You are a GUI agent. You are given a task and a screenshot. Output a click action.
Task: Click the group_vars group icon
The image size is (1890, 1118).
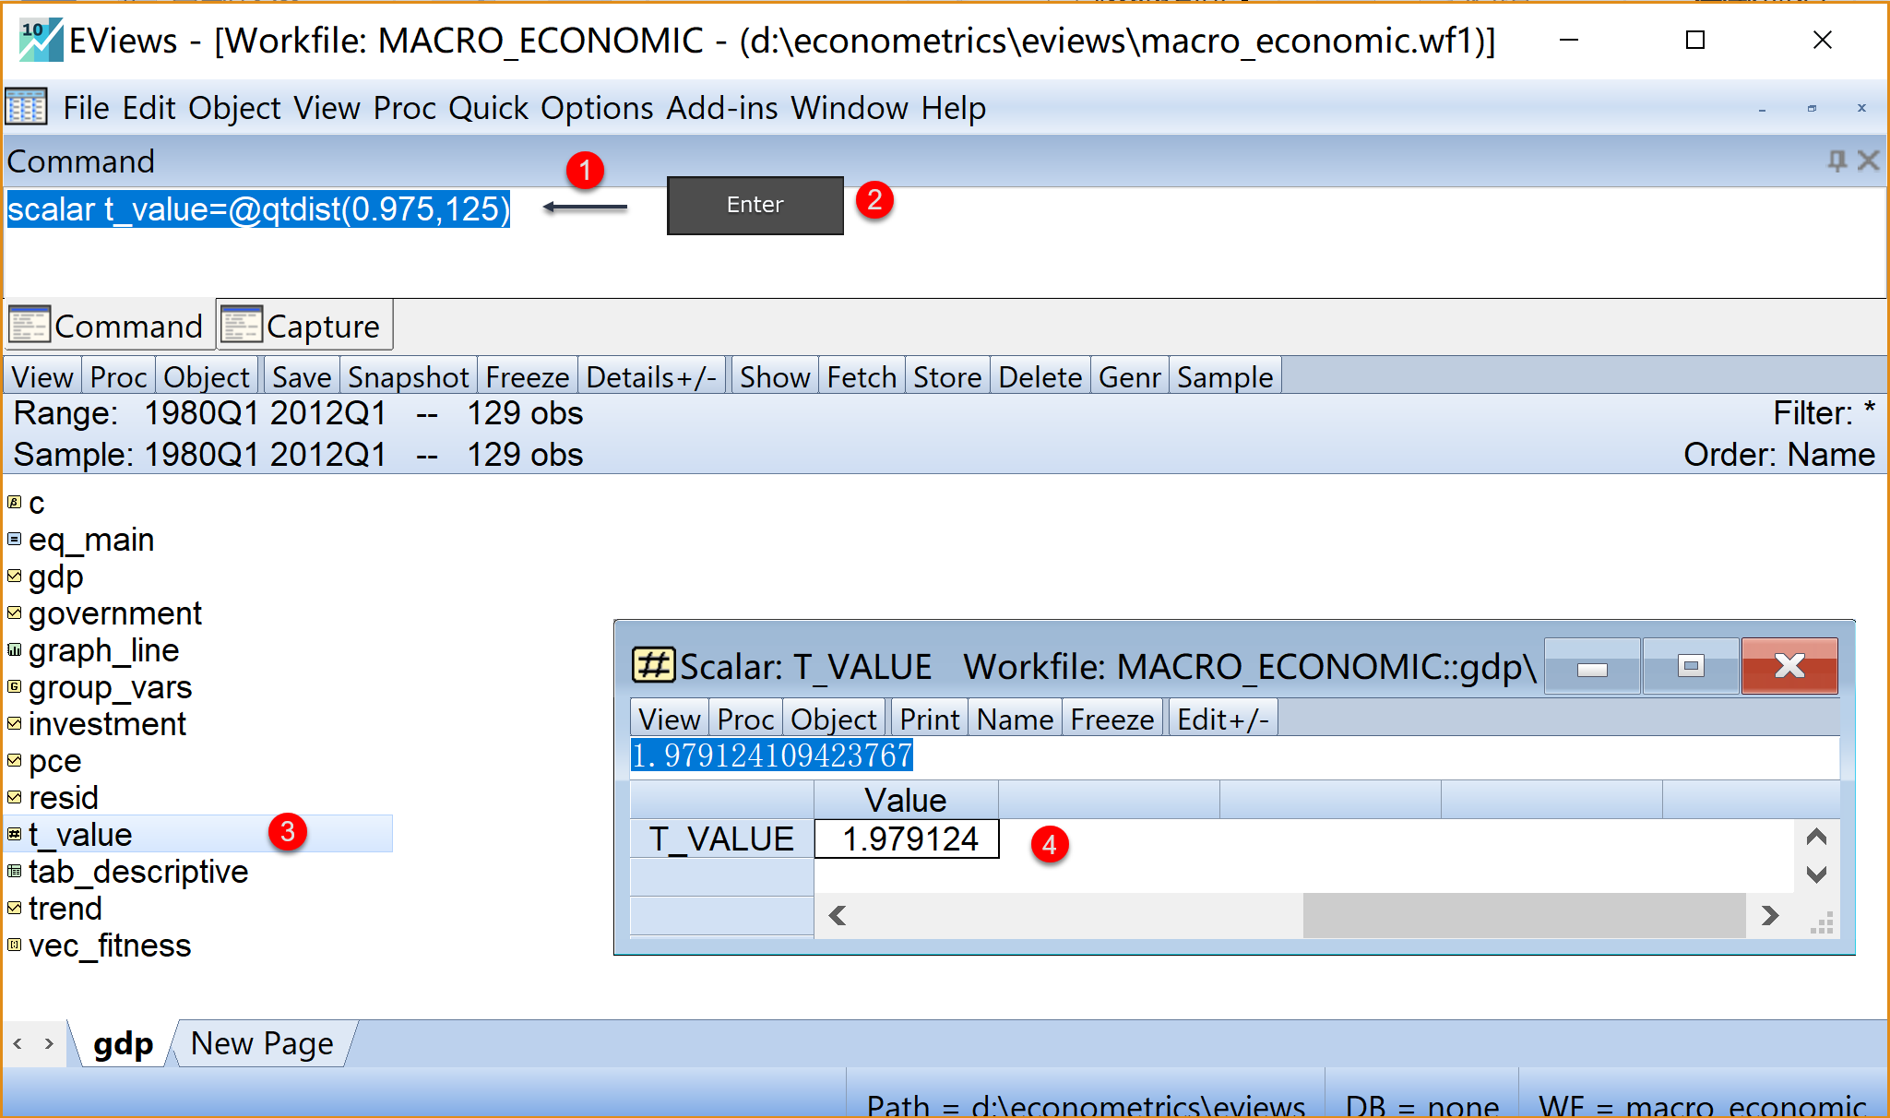point(14,687)
